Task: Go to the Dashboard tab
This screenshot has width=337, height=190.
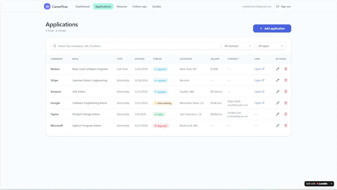Action: 83,6
